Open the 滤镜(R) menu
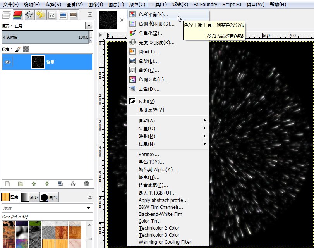The height and width of the screenshot is (248, 314). click(x=180, y=4)
